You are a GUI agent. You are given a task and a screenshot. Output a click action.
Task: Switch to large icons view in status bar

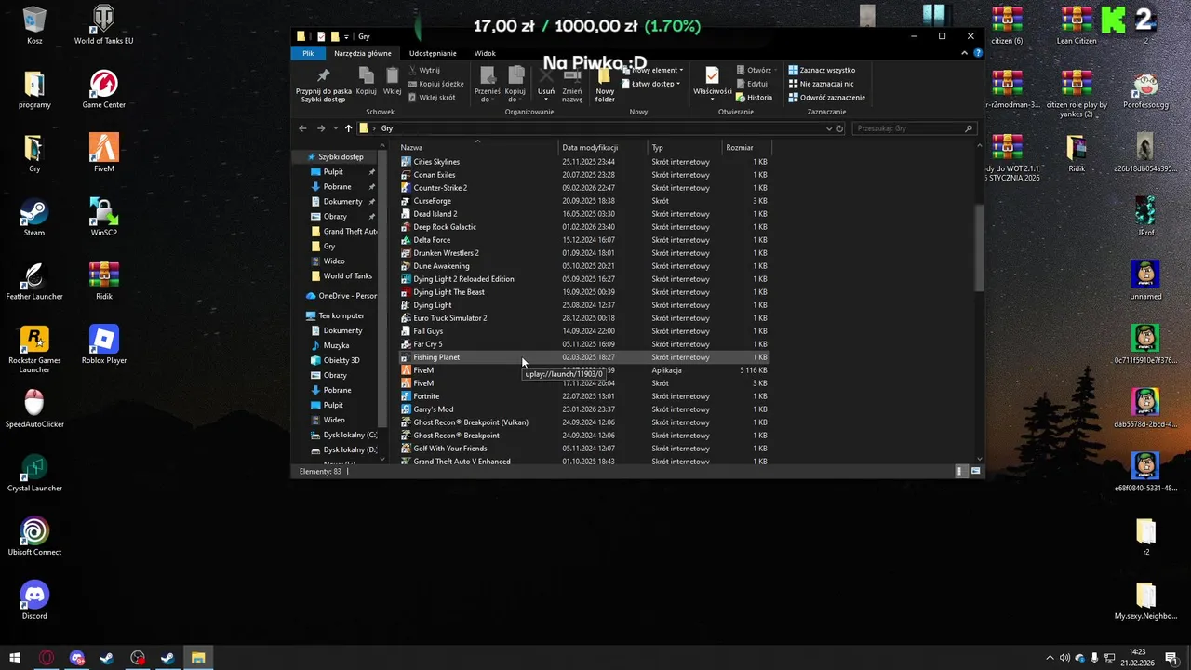pyautogui.click(x=975, y=472)
